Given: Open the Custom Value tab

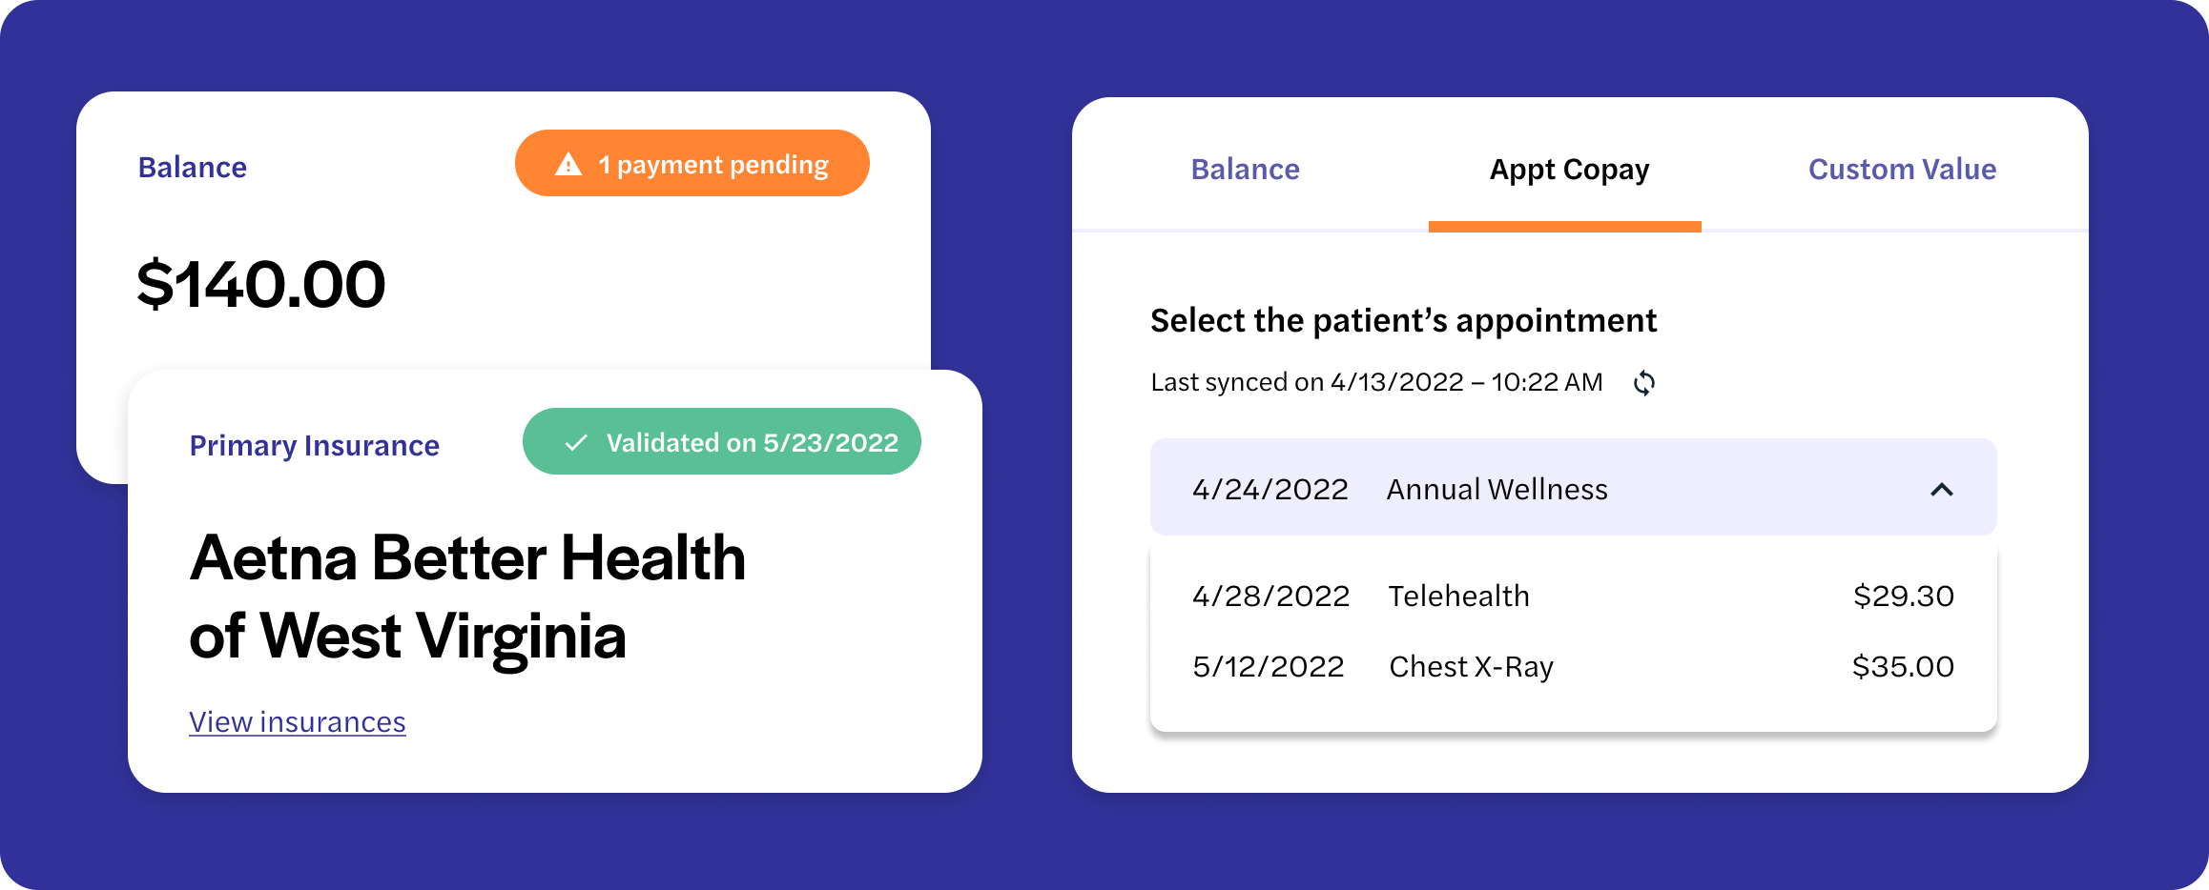Looking at the screenshot, I should [1902, 169].
